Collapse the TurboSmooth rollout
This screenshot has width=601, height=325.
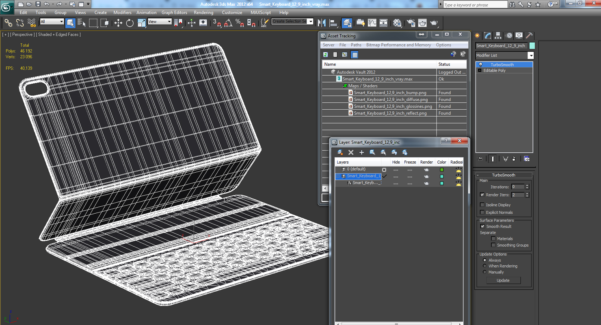coord(504,175)
